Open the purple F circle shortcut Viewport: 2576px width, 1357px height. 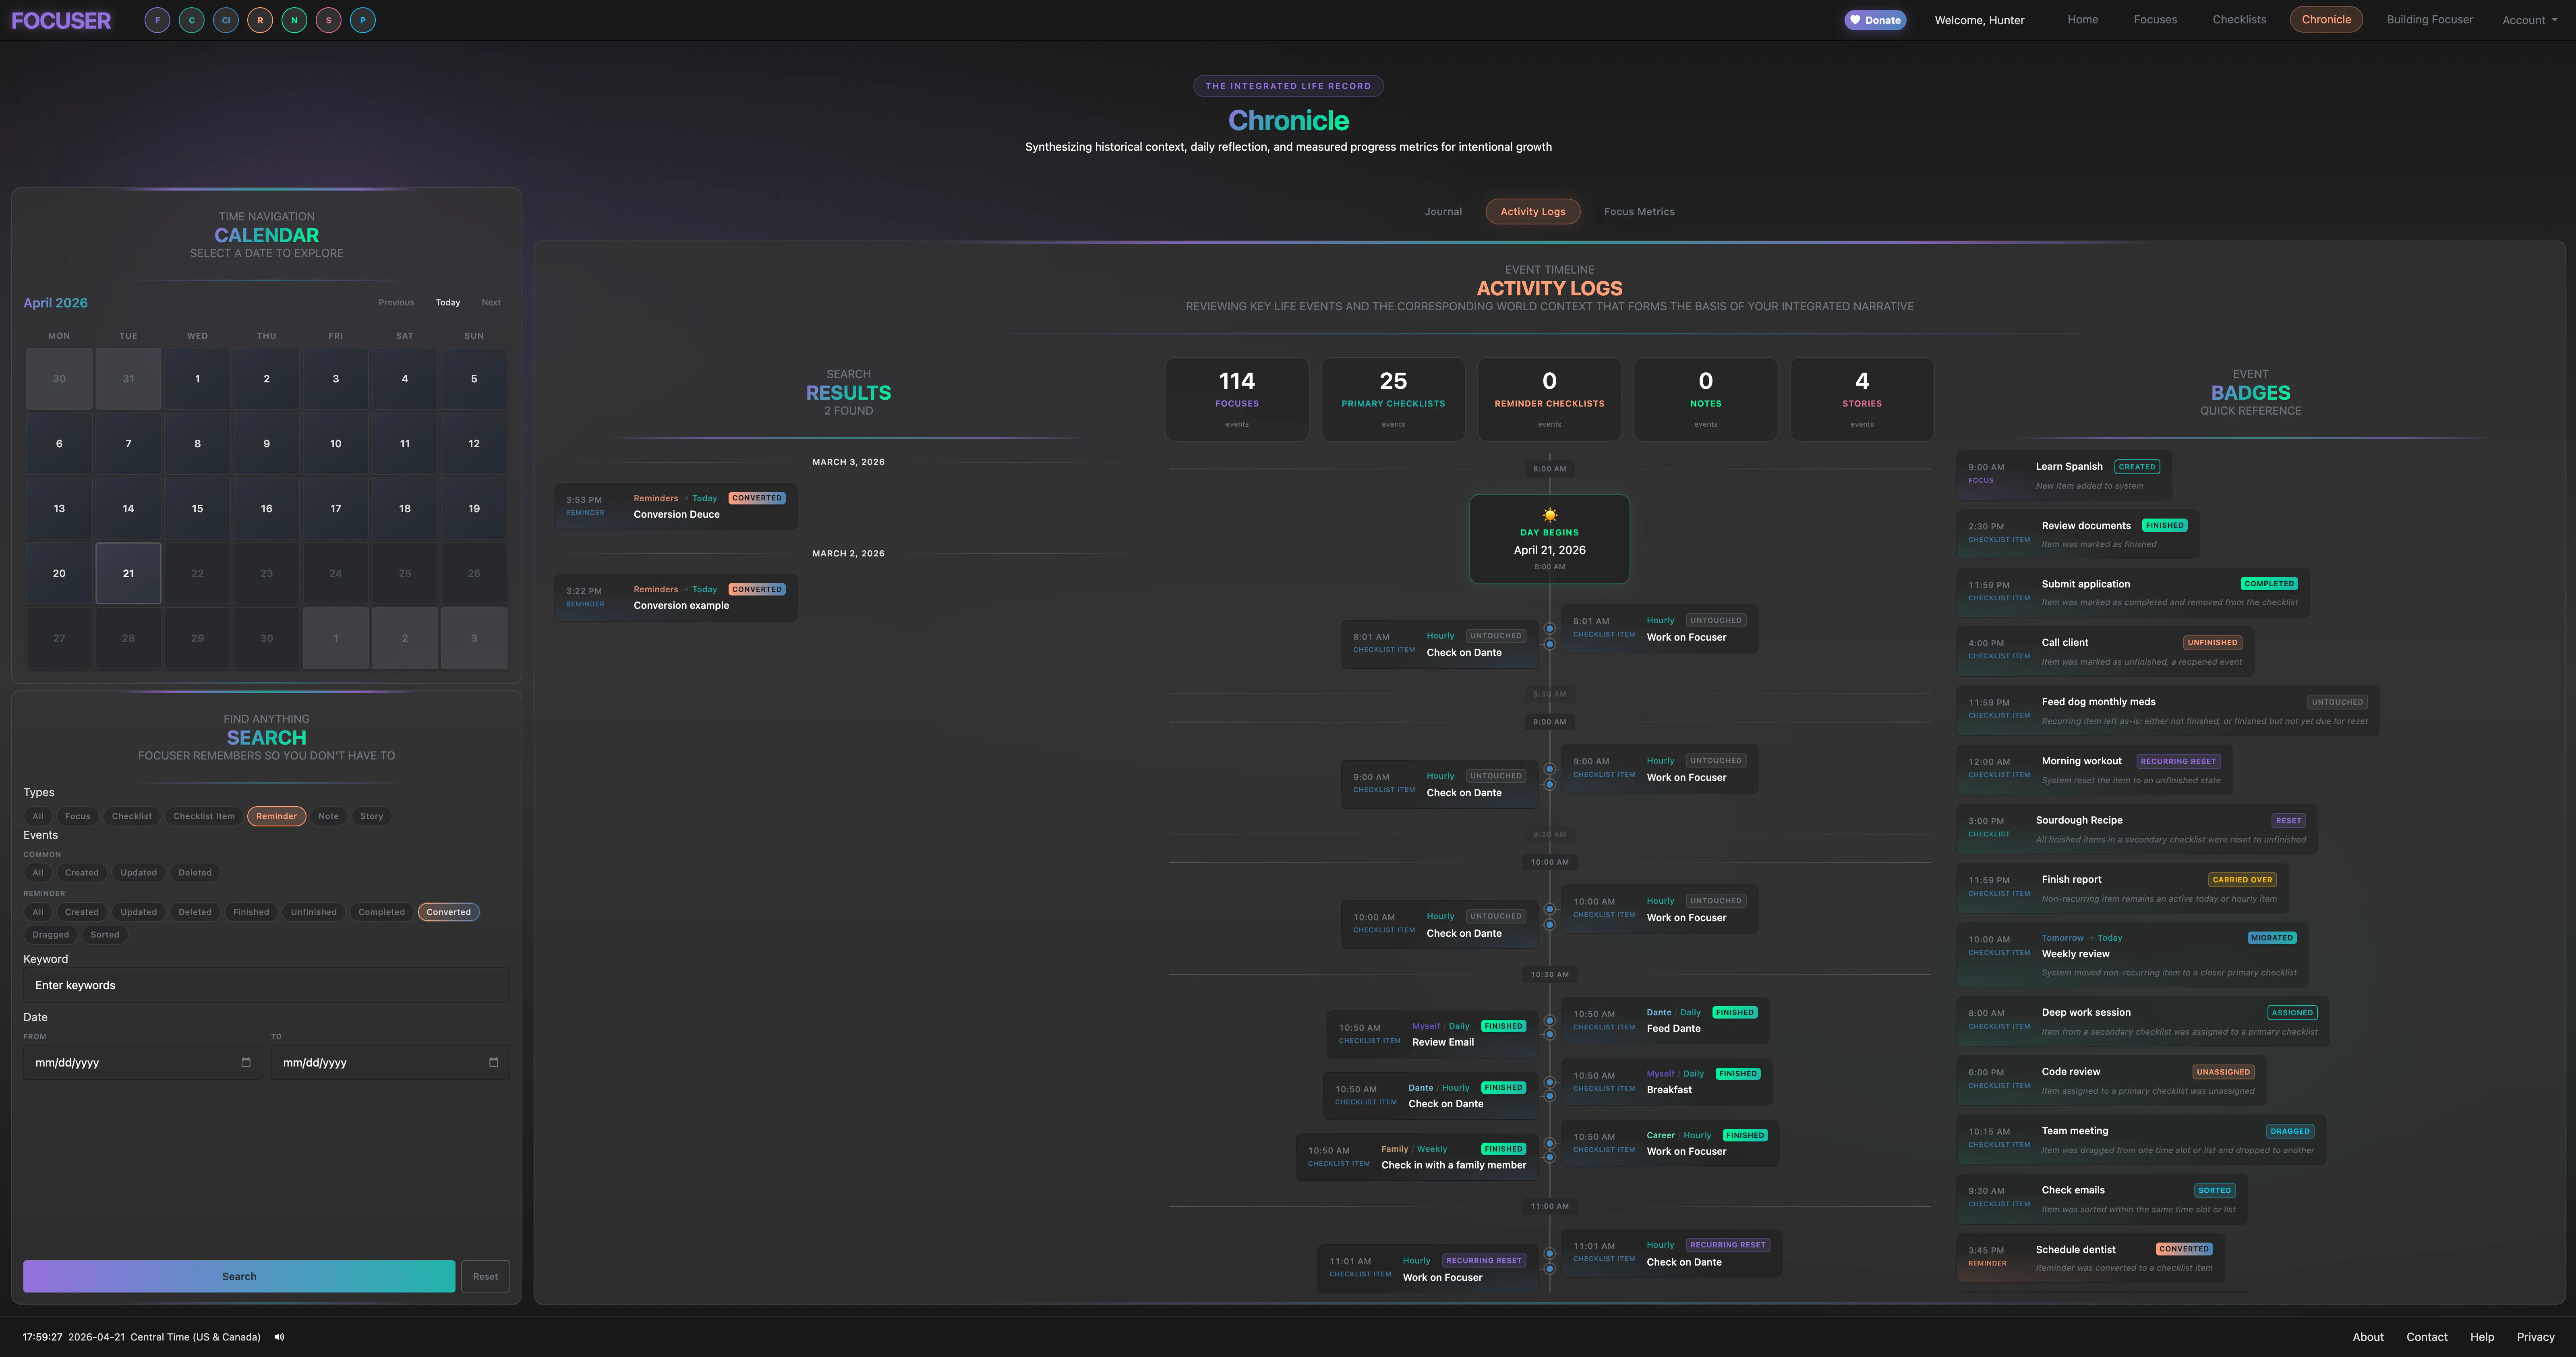(157, 20)
